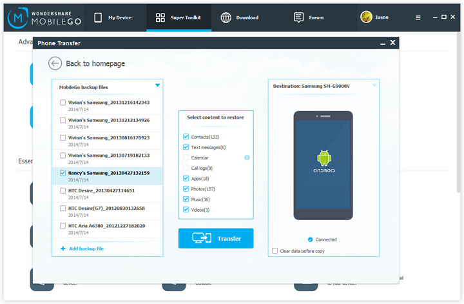464x304 pixels.
Task: Click the MobileGo logo icon
Action: pyautogui.click(x=18, y=18)
